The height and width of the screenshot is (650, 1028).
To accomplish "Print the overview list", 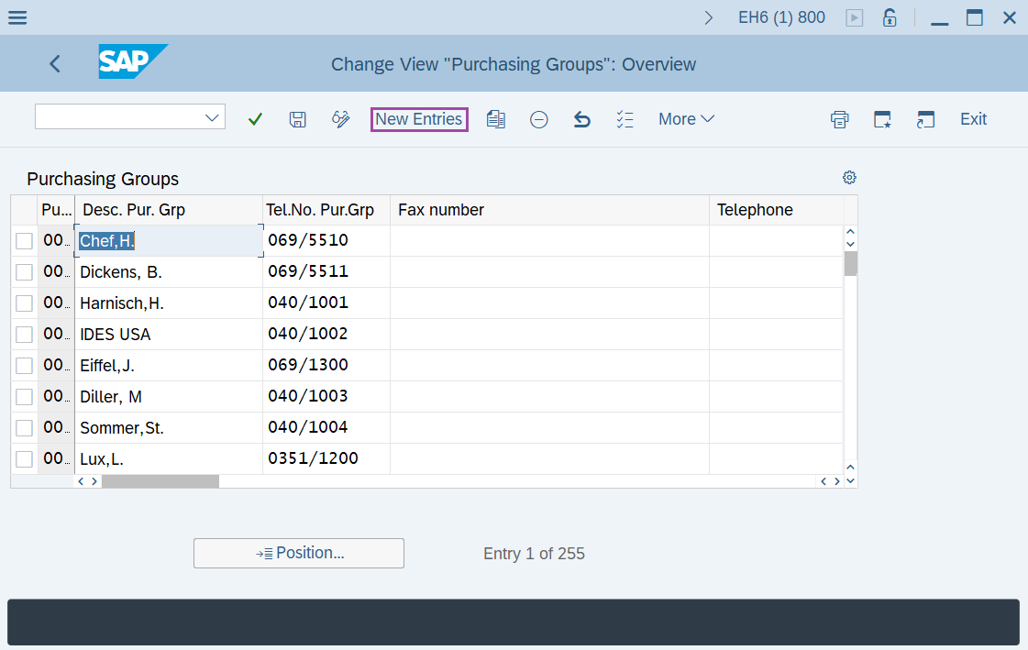I will (x=839, y=119).
